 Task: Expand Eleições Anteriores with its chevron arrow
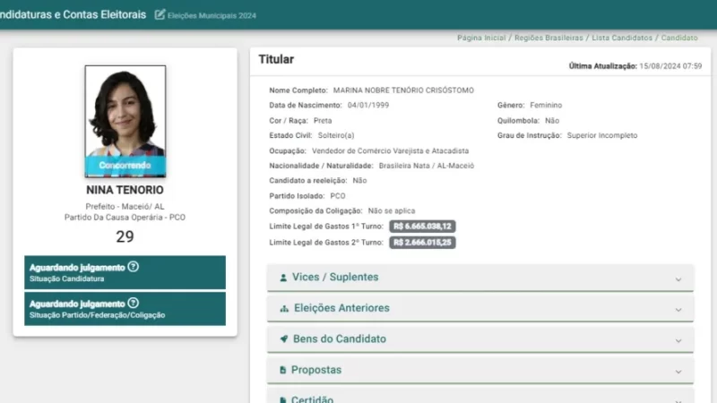pos(678,309)
